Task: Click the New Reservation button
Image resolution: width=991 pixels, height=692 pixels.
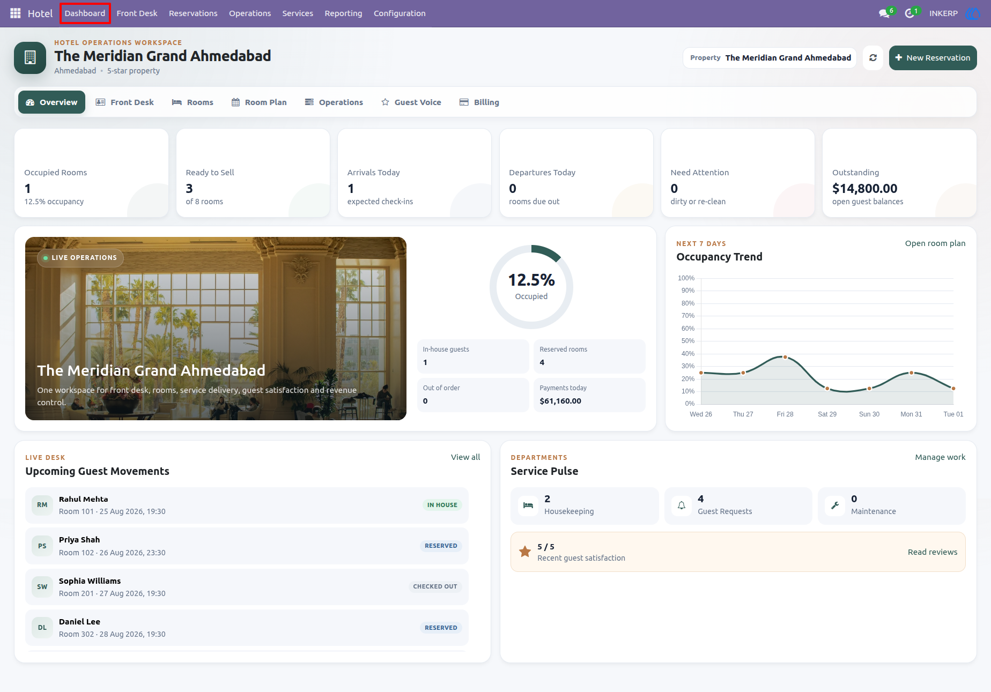Action: (x=933, y=58)
